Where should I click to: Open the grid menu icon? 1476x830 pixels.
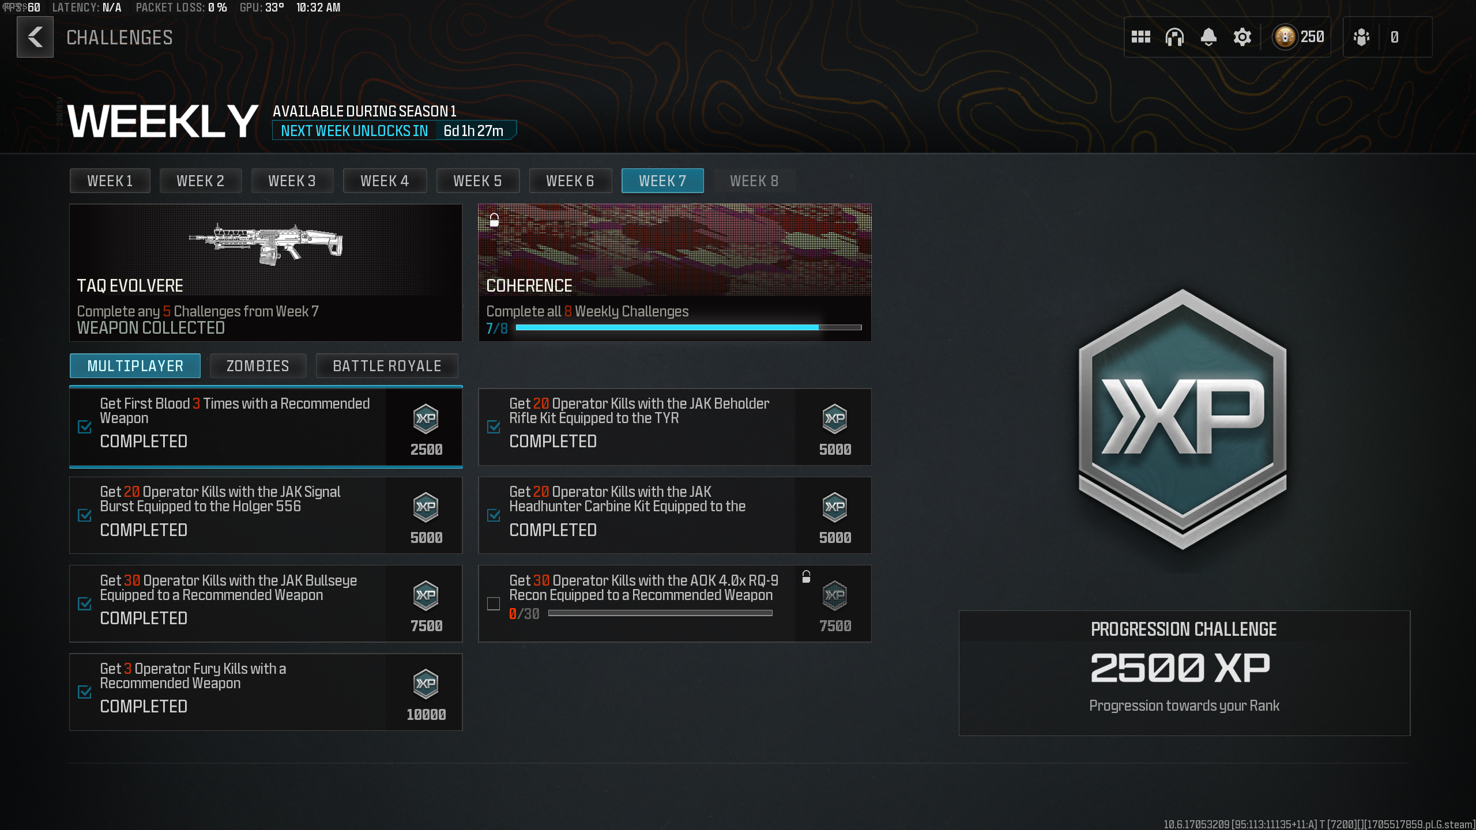pos(1140,37)
